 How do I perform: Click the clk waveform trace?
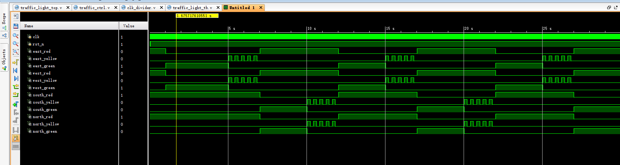click(385, 36)
